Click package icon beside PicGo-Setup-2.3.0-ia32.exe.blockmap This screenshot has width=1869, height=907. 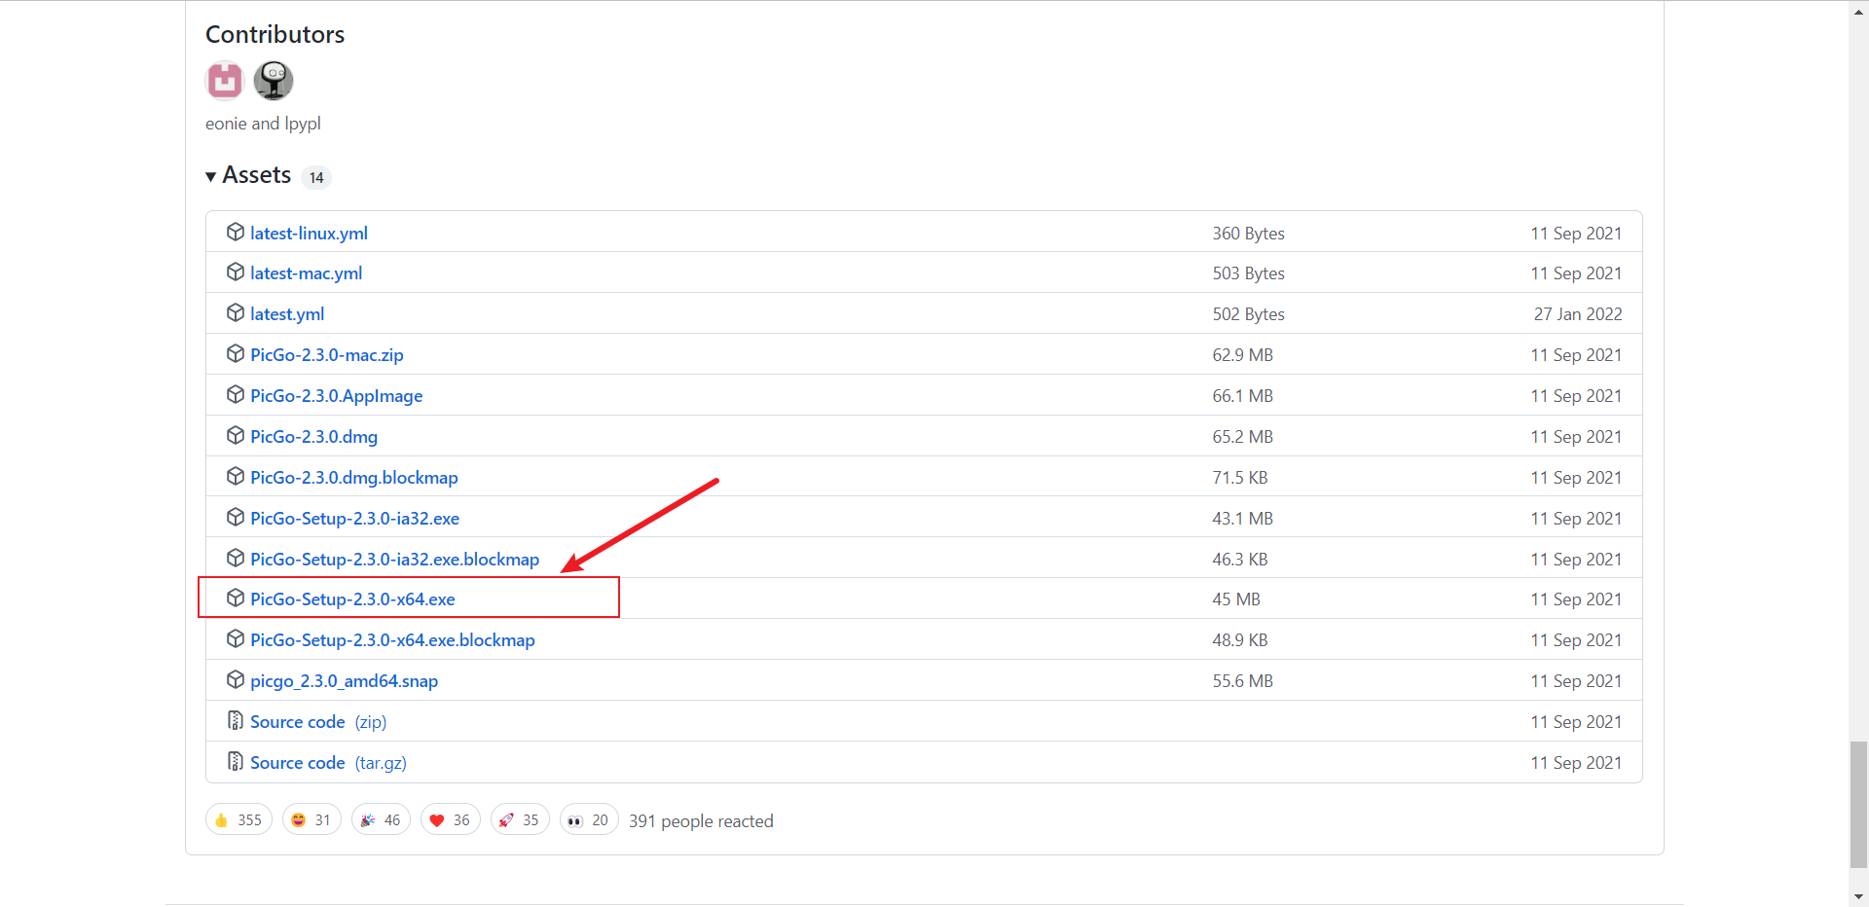coord(235,558)
